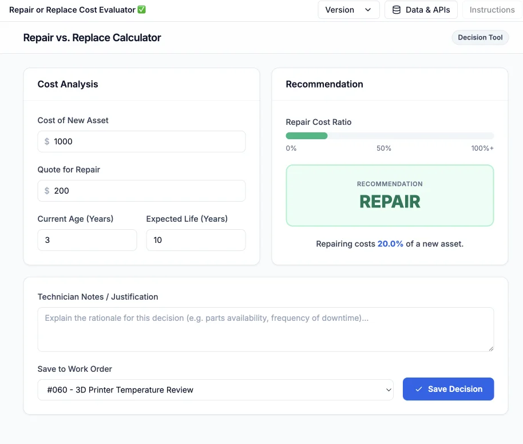Select the Current Age (Years) field

[87, 240]
